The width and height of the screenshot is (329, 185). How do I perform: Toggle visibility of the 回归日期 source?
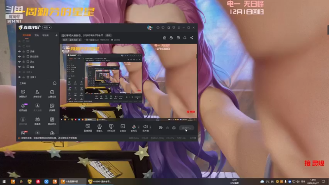pos(19,57)
